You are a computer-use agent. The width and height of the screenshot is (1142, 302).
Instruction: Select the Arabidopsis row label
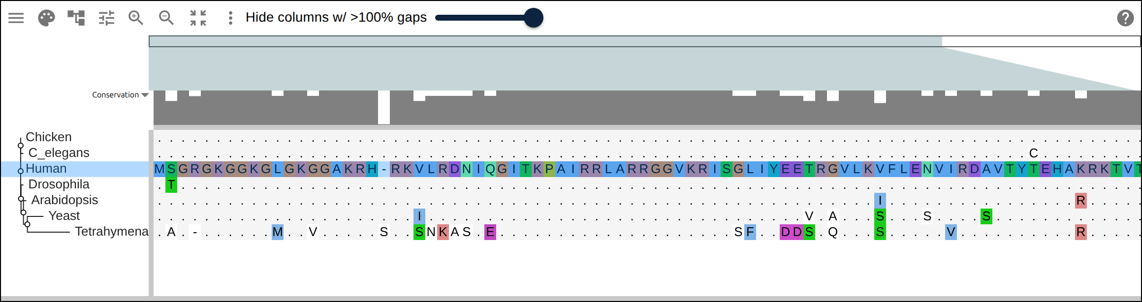[64, 200]
